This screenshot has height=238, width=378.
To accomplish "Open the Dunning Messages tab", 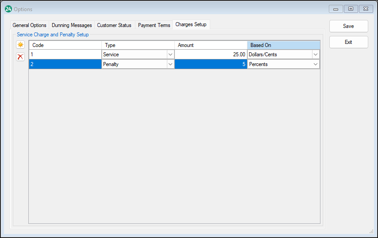I will [72, 25].
